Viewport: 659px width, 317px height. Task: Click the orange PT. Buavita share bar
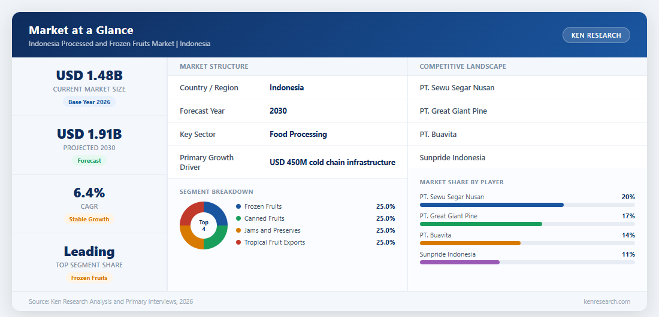coord(470,243)
